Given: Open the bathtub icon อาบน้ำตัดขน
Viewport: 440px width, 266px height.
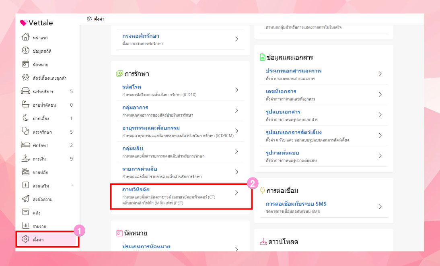Looking at the screenshot, I should point(25,105).
